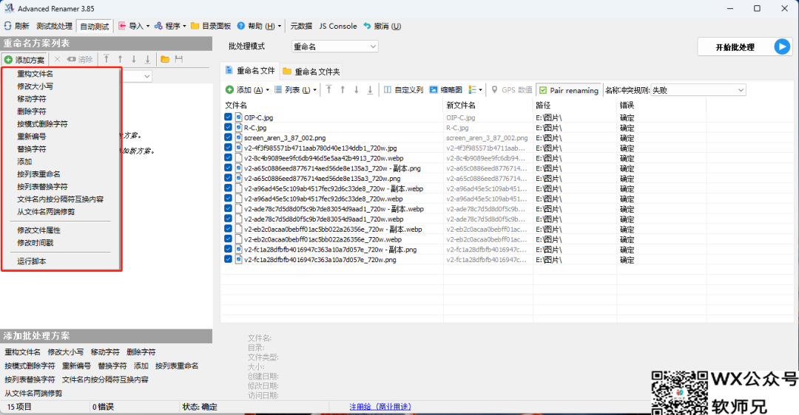Uncheck the checkbox for v2-fc1a28dfbfb4016947c363a10a7d057e_720w.png
The image size is (799, 415).
pos(228,259)
